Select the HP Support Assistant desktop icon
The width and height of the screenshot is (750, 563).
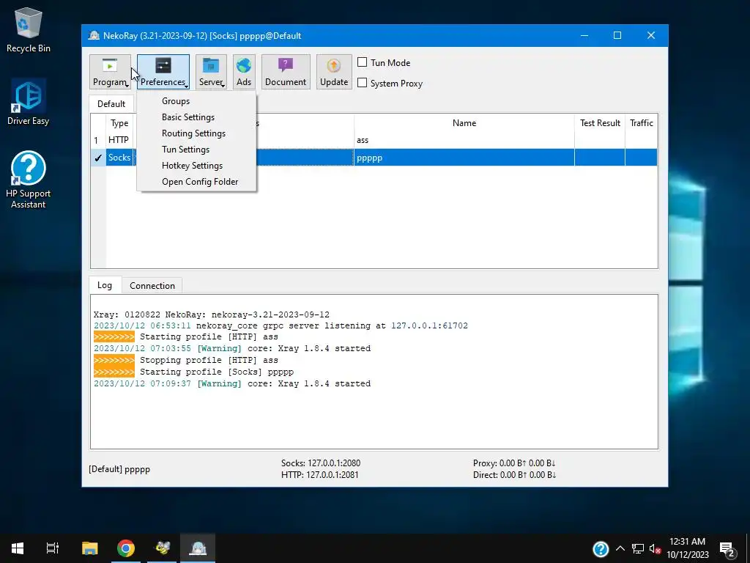pyautogui.click(x=29, y=180)
